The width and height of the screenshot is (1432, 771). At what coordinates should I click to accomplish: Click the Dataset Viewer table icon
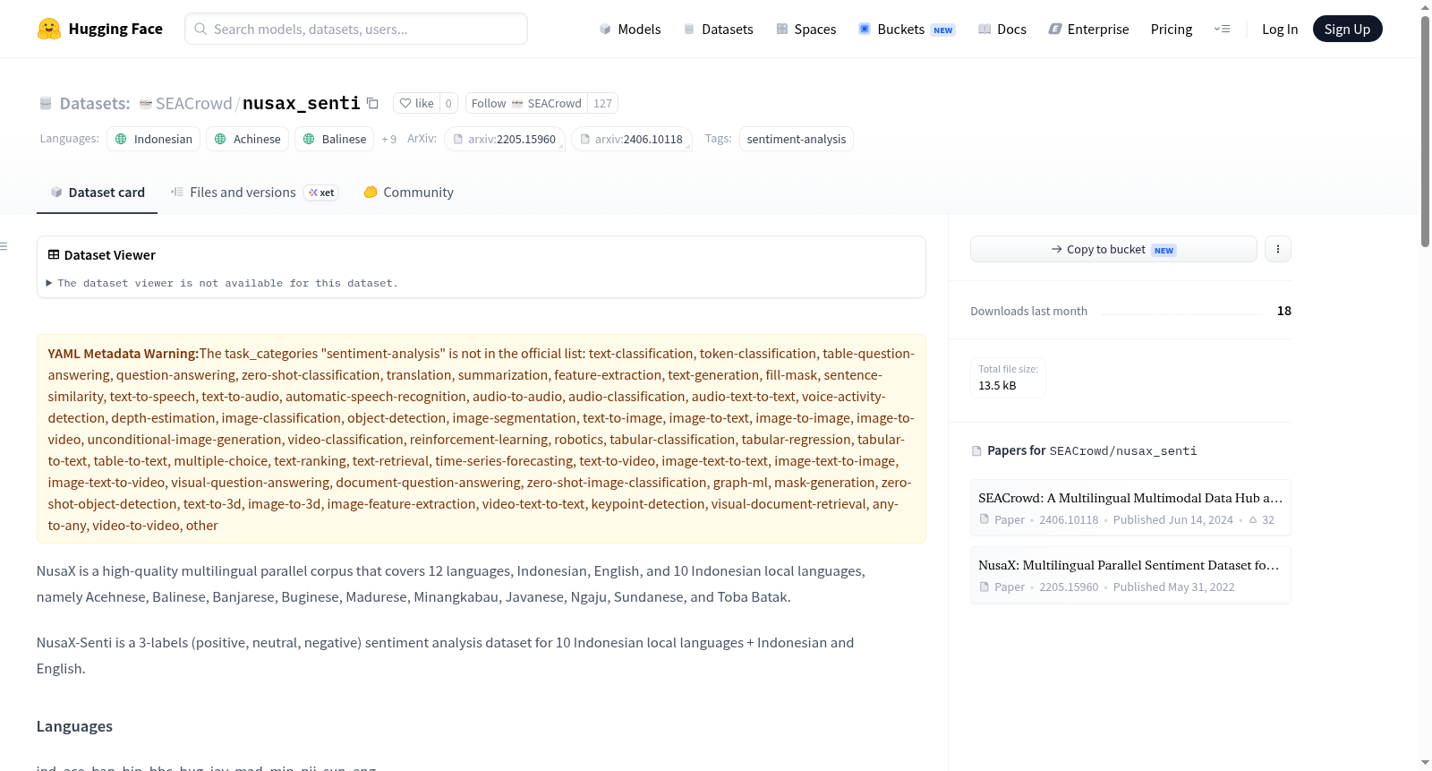[x=54, y=255]
